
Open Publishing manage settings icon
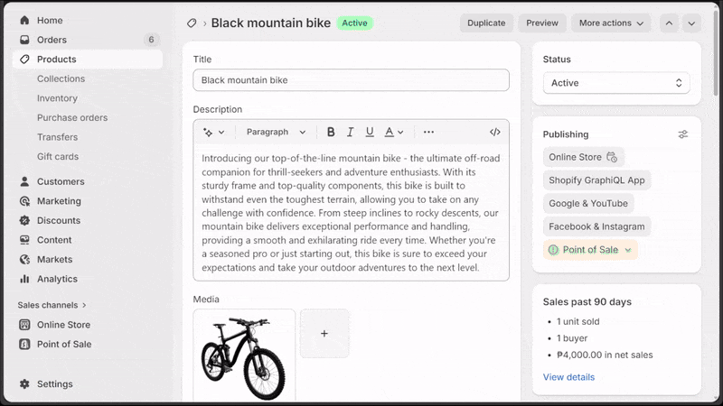click(x=683, y=134)
